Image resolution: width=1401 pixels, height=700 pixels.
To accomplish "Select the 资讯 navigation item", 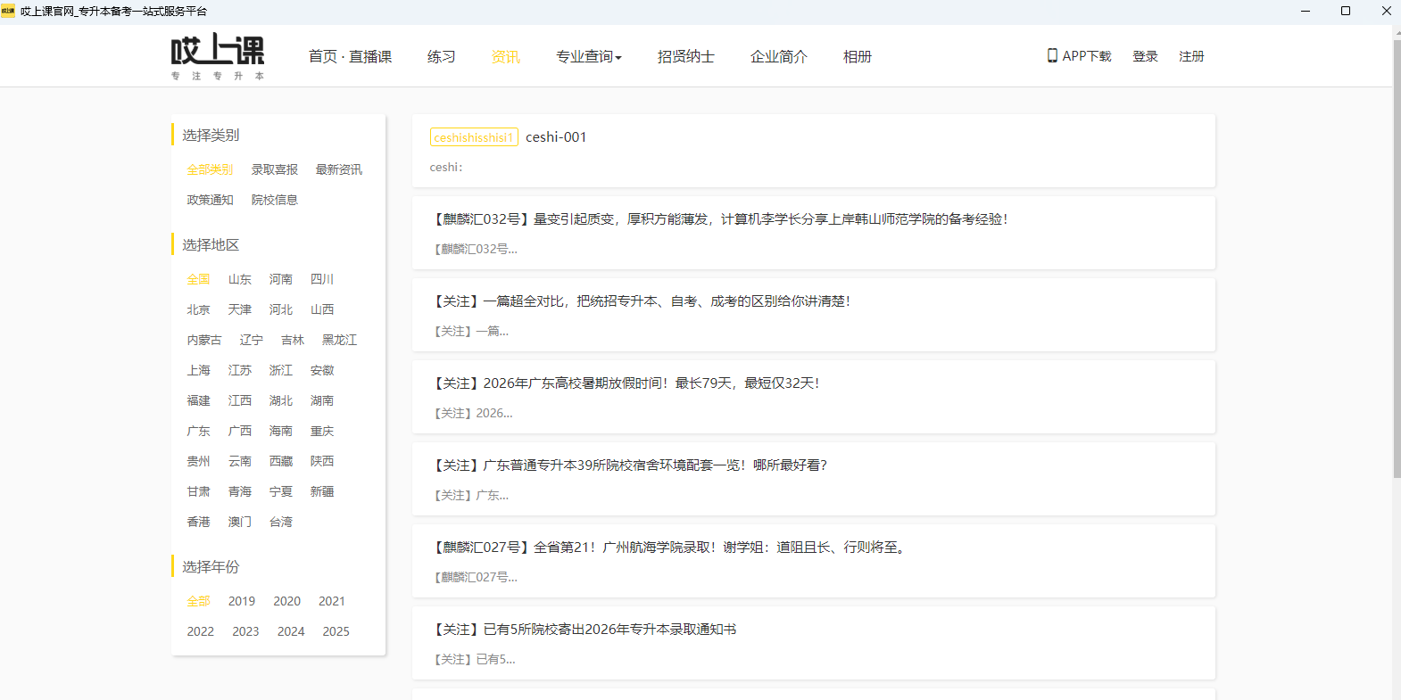I will tap(505, 56).
